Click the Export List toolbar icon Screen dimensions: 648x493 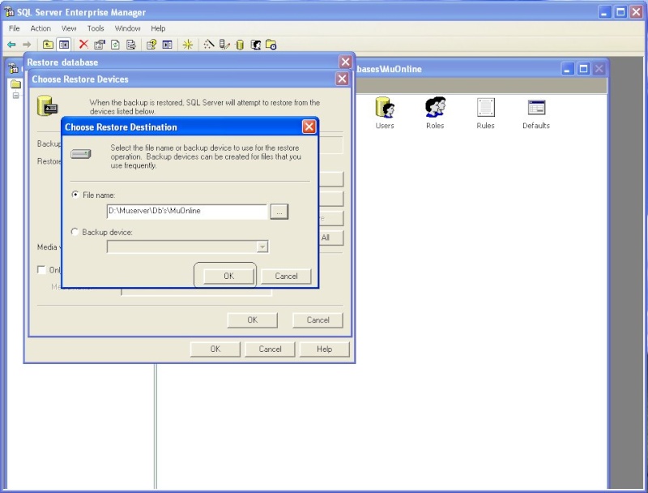(x=131, y=45)
